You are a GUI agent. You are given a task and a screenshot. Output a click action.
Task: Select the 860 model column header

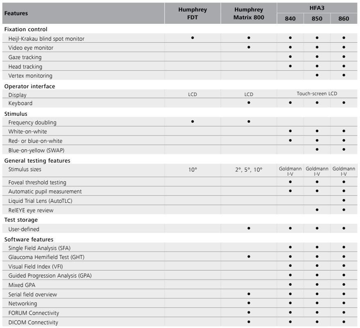pos(344,18)
